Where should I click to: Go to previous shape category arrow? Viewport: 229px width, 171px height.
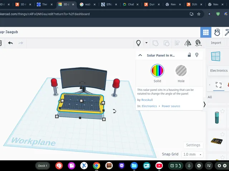click(x=210, y=85)
